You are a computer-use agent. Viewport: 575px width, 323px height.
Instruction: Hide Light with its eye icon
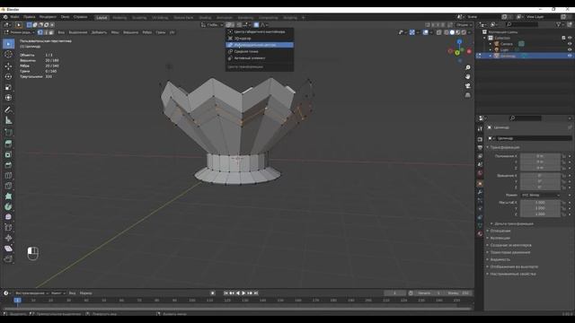coord(570,49)
